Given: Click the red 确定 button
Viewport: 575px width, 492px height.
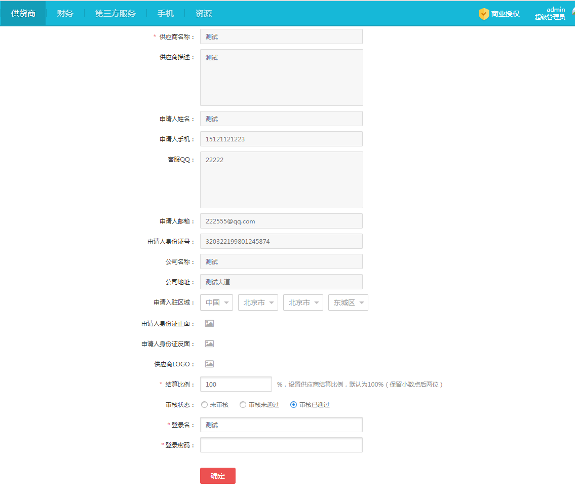Looking at the screenshot, I should (218, 476).
